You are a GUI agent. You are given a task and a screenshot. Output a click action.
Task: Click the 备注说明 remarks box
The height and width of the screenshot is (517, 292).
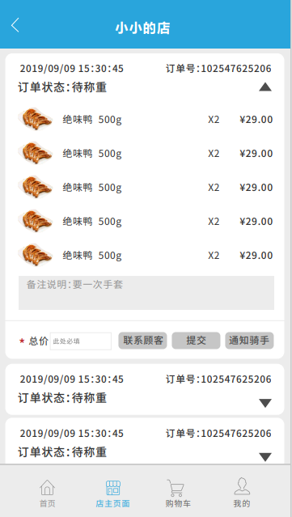146,293
